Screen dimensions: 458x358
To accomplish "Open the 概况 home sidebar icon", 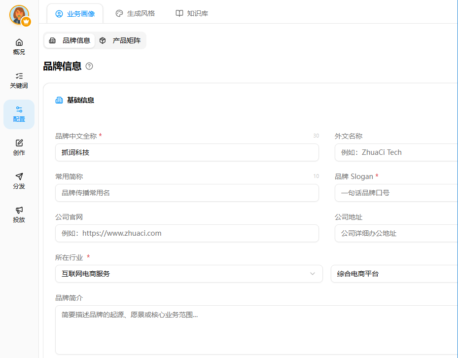I will pos(19,46).
